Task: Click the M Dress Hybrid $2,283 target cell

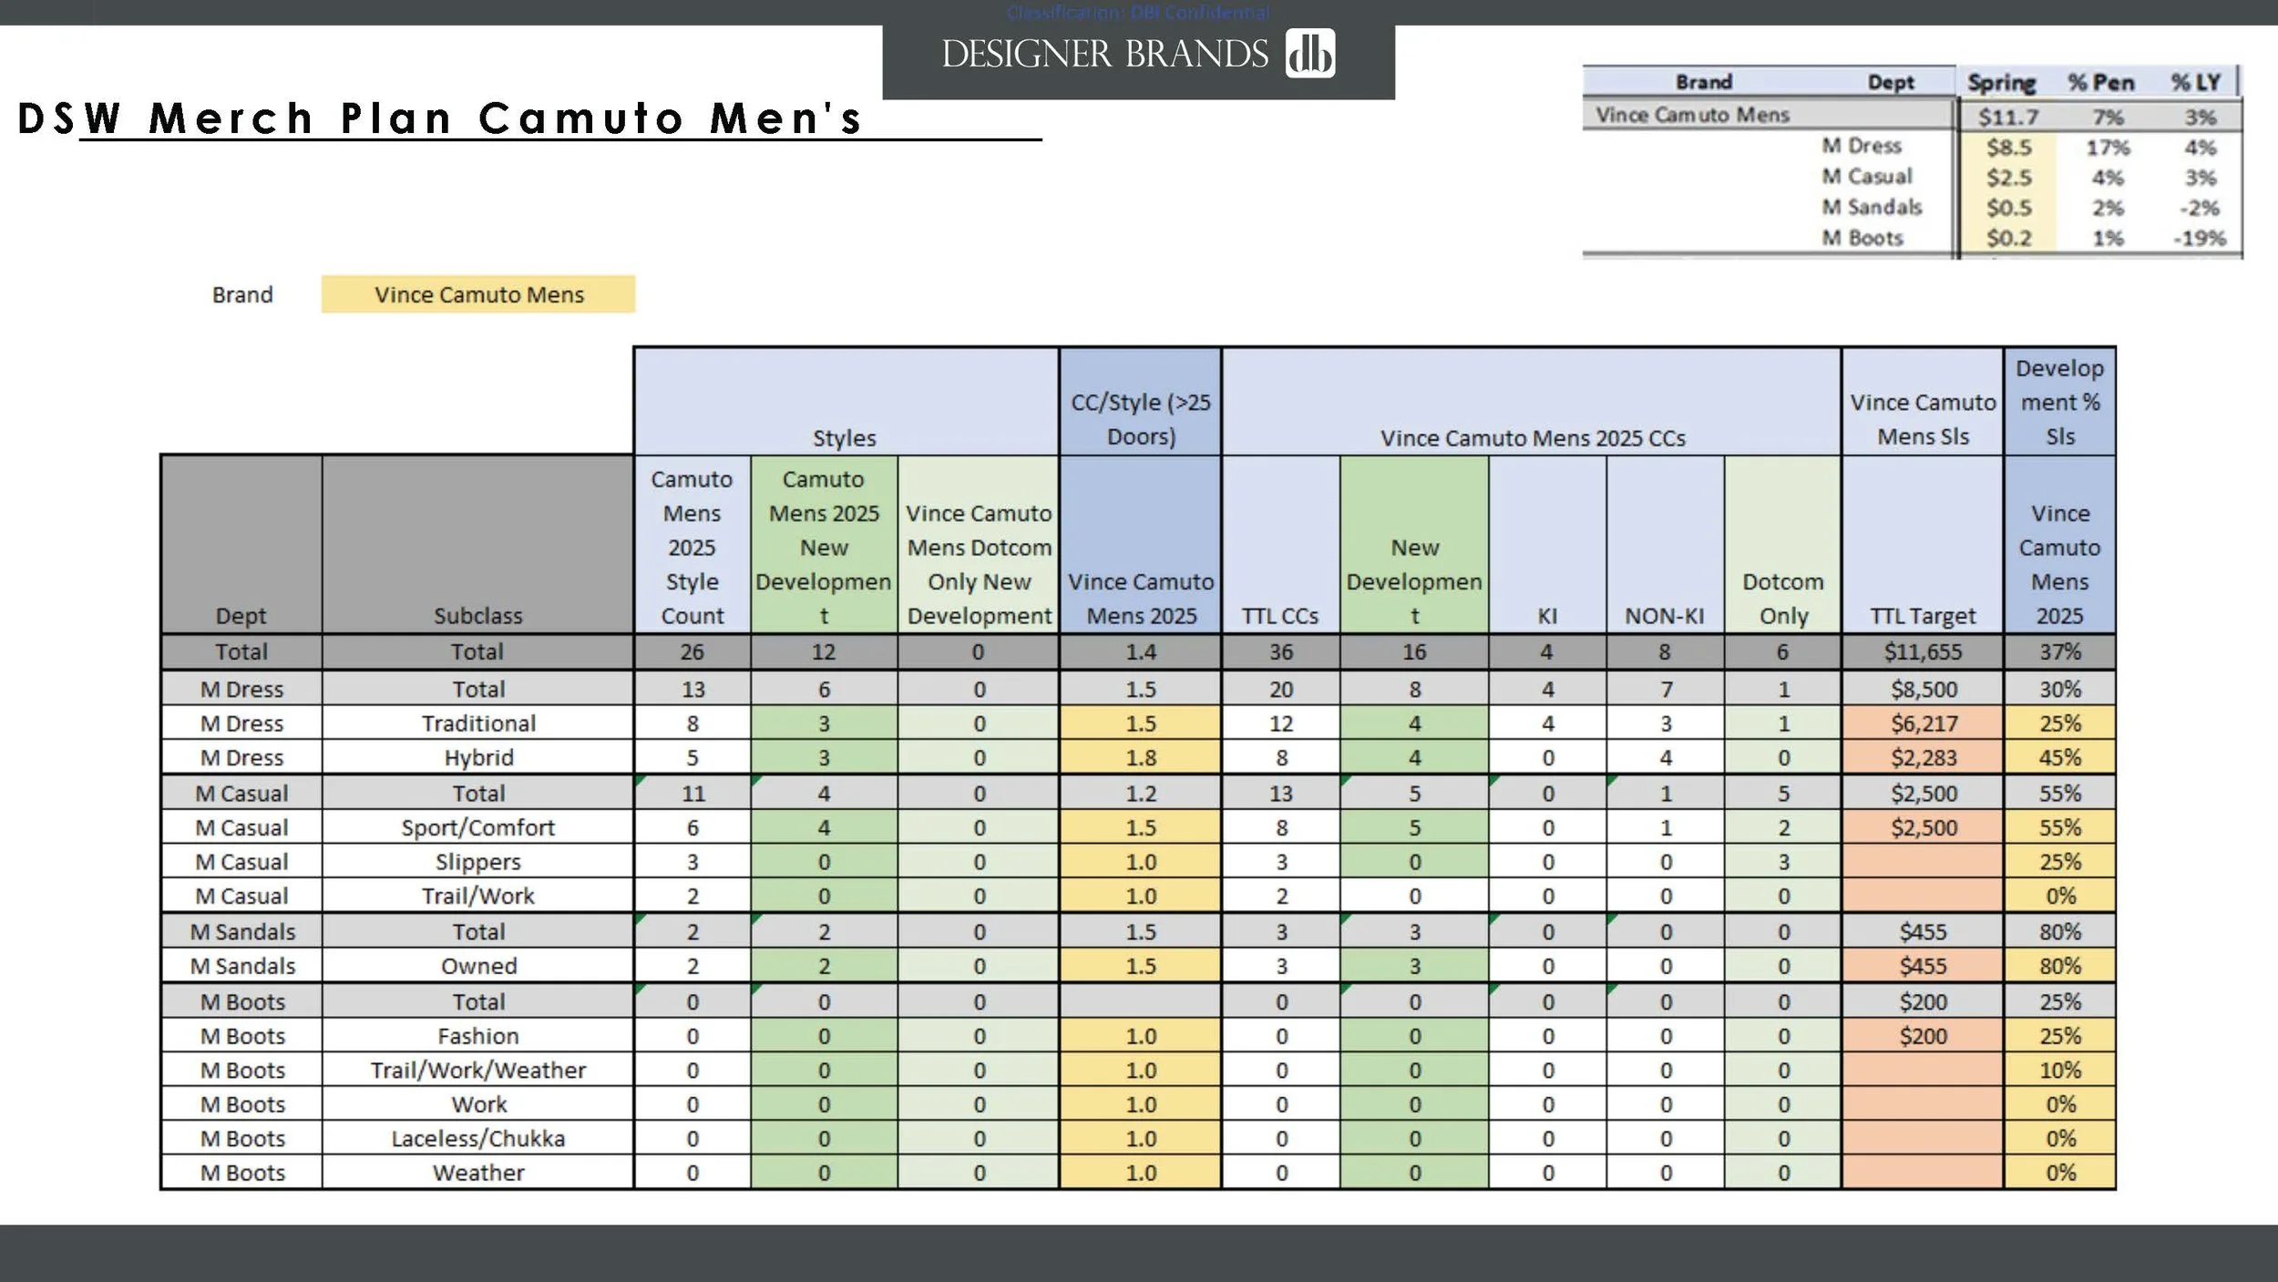Action: (x=1923, y=758)
